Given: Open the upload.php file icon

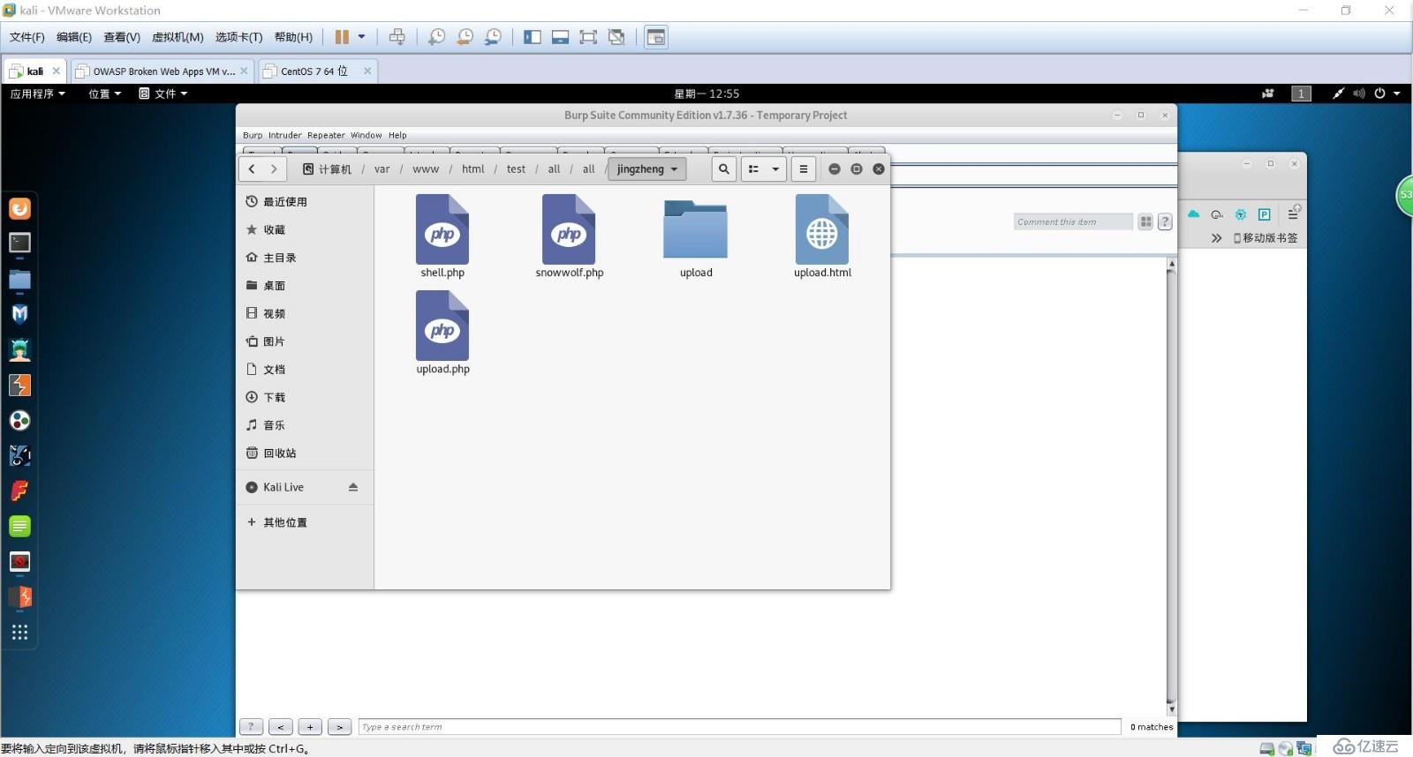Looking at the screenshot, I should [442, 326].
